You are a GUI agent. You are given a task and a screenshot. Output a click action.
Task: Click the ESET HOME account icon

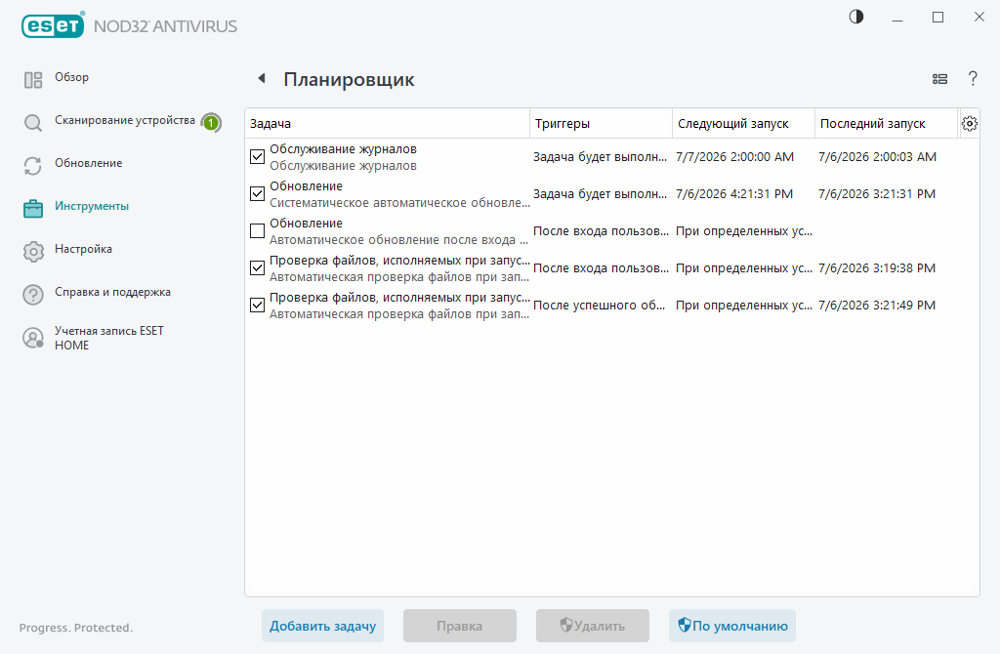tap(33, 338)
